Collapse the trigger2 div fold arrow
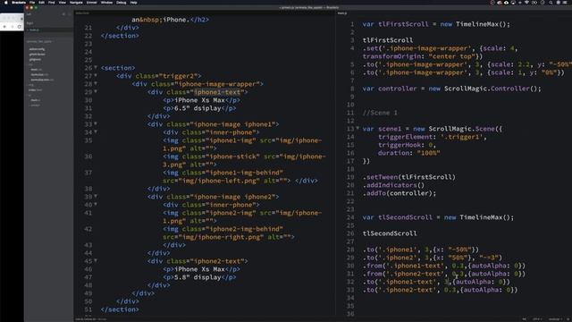The image size is (572, 322). point(96,75)
